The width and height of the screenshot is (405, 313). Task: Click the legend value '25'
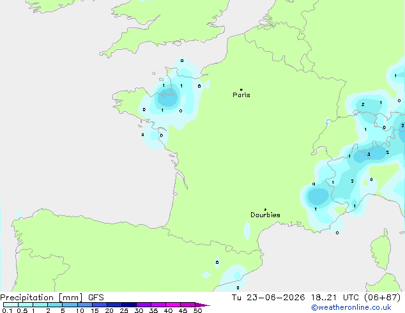point(124,310)
